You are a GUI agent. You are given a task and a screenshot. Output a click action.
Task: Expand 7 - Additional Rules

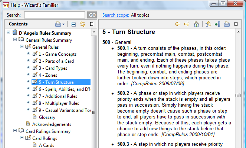tap(28, 96)
